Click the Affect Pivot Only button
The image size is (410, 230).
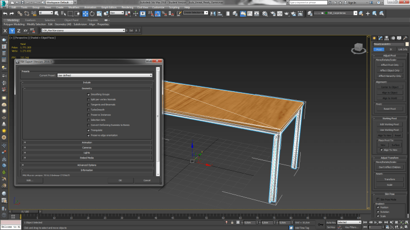click(x=390, y=65)
